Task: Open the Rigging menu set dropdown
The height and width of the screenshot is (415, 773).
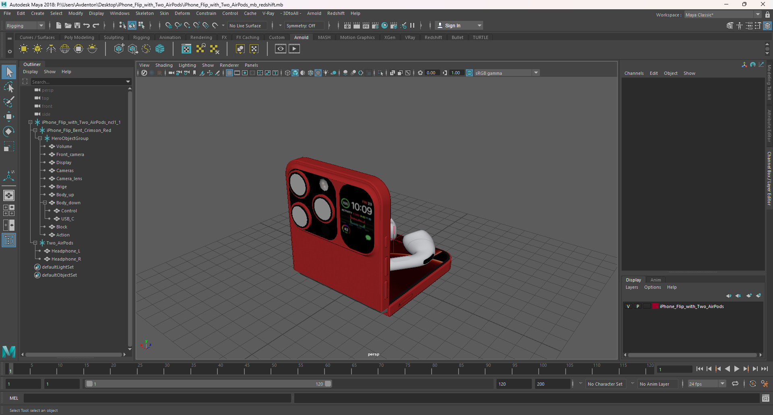Action: (25, 25)
